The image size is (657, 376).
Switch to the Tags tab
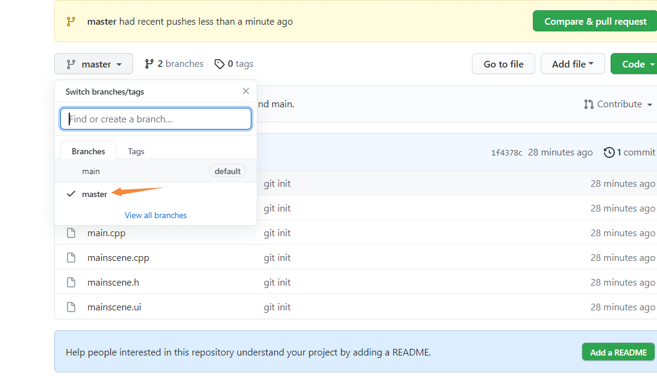136,152
